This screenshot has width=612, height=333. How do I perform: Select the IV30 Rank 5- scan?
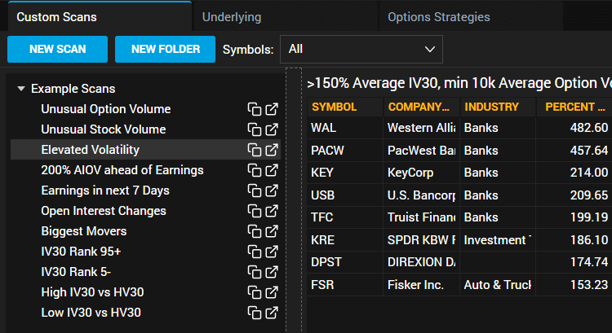tap(76, 272)
